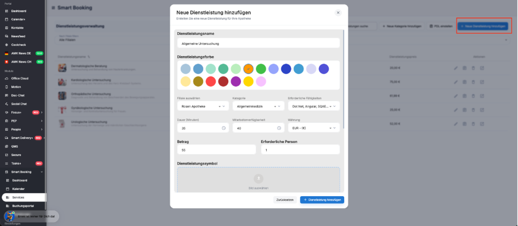
Task: Click the Swiss flag AMK News CH icon
Action: point(7,62)
